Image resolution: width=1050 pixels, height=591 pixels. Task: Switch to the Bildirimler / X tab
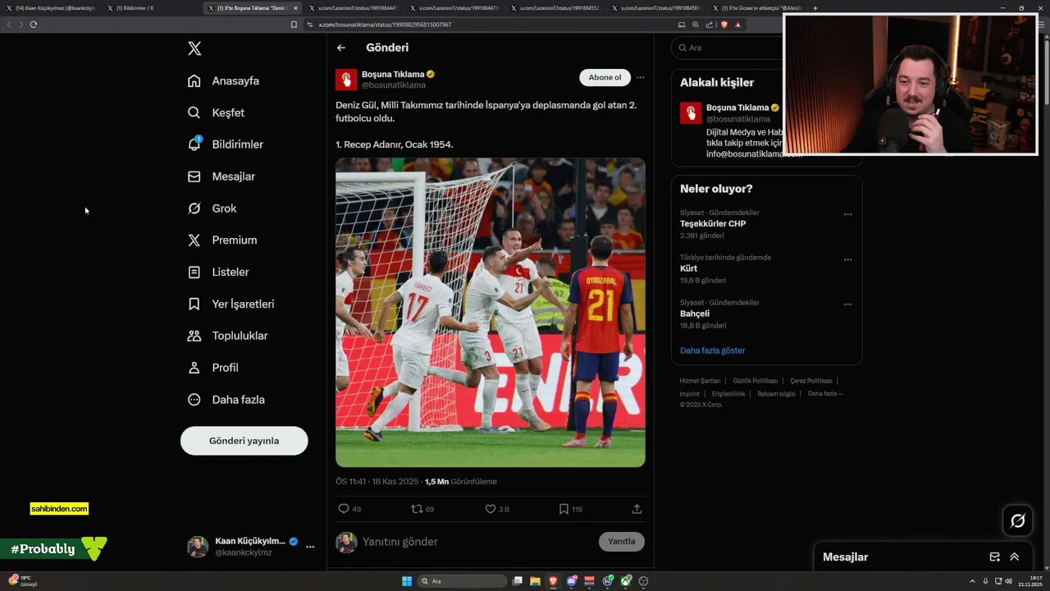point(151,8)
